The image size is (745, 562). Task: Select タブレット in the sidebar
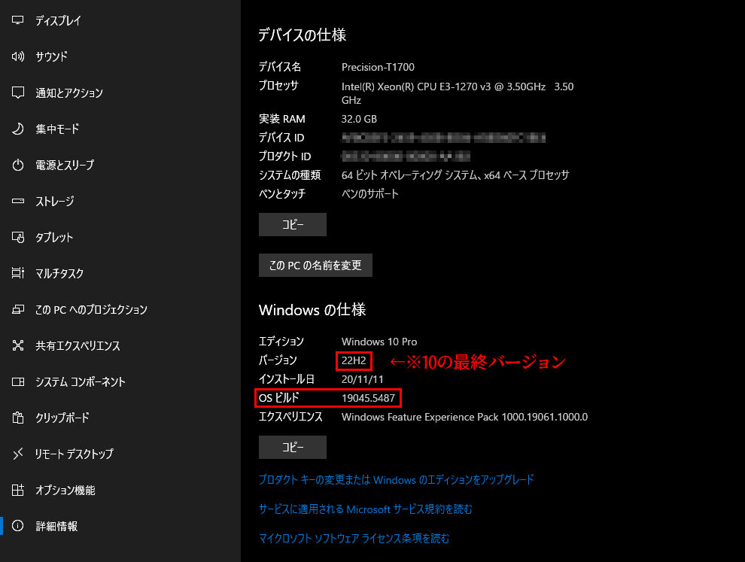pyautogui.click(x=54, y=238)
